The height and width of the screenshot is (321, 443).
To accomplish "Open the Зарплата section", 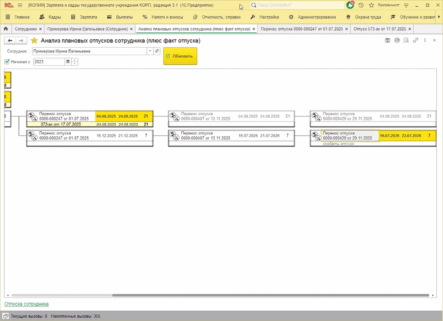I will coord(84,17).
